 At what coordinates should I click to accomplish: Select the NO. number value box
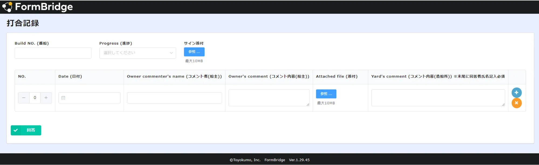click(x=35, y=98)
